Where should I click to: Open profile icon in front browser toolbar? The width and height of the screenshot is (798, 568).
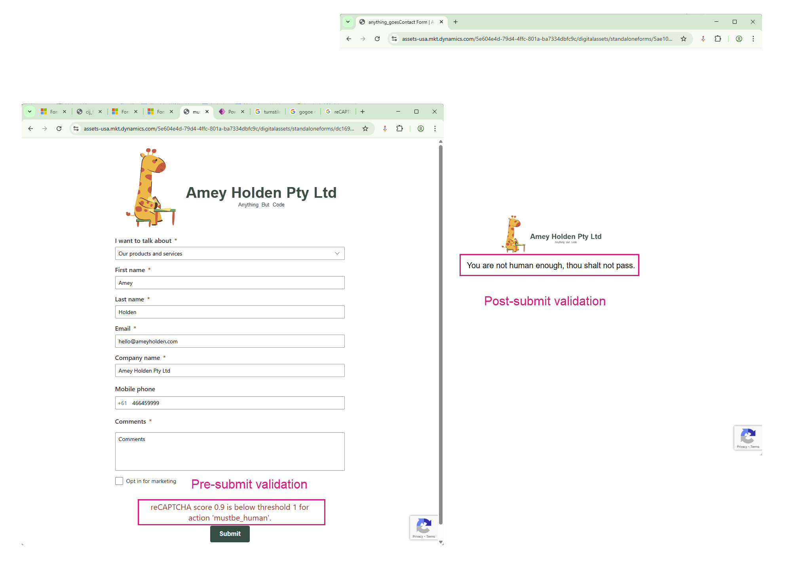click(421, 129)
